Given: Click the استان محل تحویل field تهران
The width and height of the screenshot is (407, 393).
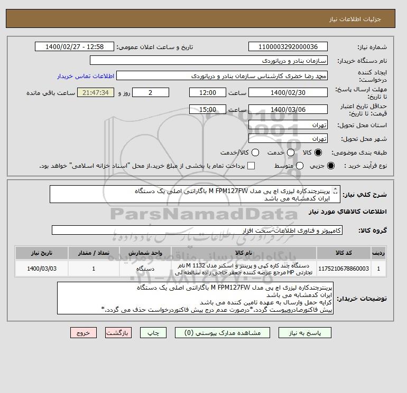Looking at the screenshot, I should tap(288, 125).
